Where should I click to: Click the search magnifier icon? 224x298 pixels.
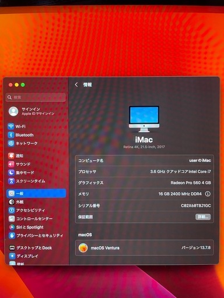pyautogui.click(x=9, y=97)
